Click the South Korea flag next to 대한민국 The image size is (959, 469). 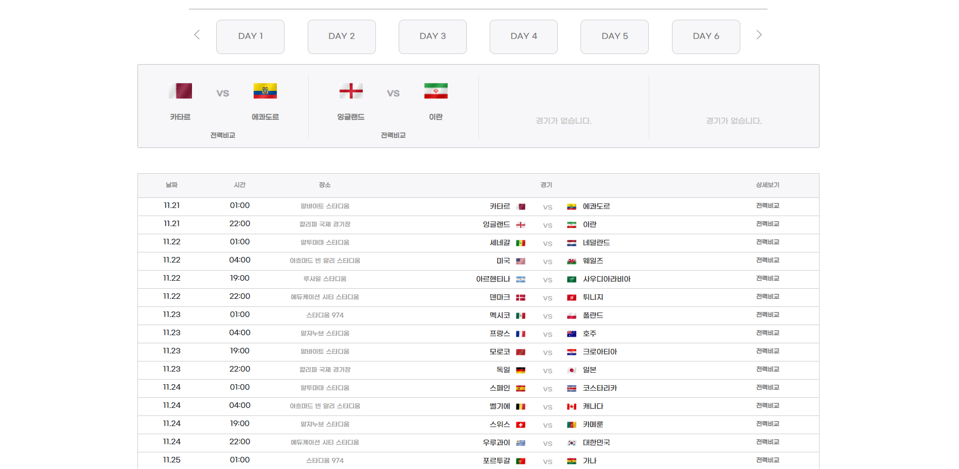[x=571, y=443]
